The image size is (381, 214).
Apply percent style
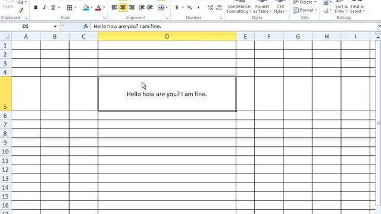189,8
